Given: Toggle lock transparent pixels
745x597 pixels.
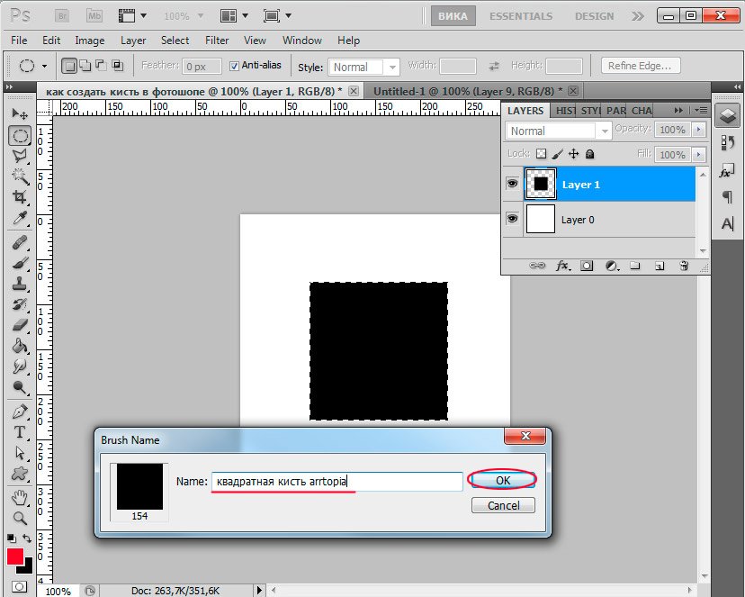Looking at the screenshot, I should pos(541,154).
